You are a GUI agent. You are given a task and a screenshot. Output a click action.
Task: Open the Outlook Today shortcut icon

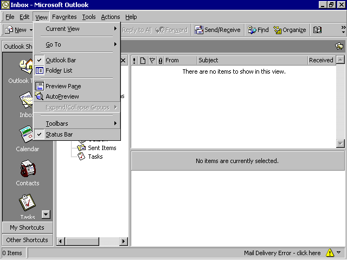(x=26, y=66)
